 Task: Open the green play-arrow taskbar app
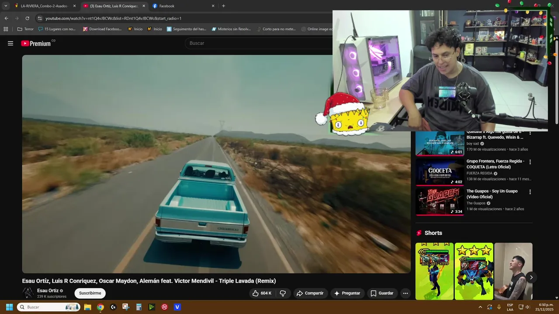pos(152,307)
